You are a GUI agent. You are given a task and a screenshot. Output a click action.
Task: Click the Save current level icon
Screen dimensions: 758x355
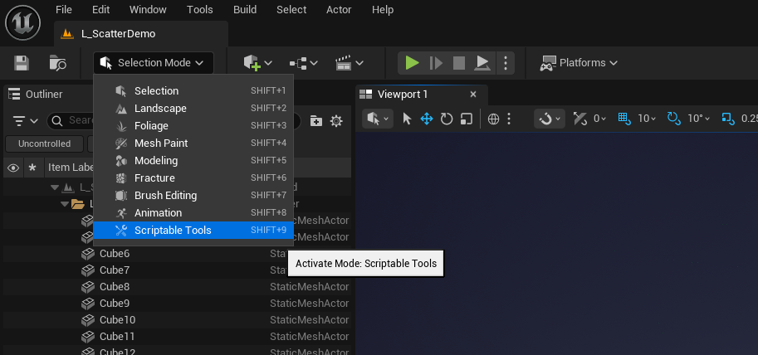pyautogui.click(x=22, y=63)
